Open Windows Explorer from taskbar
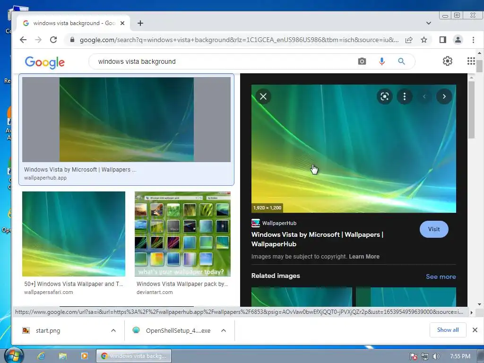The image size is (484, 363). pyautogui.click(x=63, y=356)
